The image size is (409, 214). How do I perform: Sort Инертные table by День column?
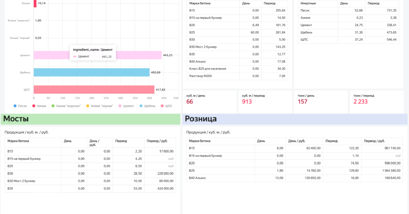[x=344, y=3]
